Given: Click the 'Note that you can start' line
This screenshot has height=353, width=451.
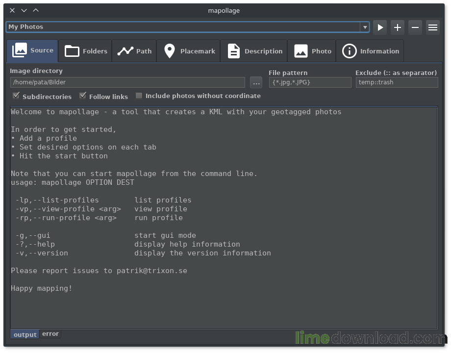Looking at the screenshot, I should pyautogui.click(x=134, y=174).
